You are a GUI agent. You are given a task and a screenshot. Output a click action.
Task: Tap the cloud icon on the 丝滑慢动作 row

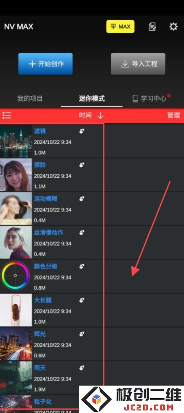tap(82, 232)
